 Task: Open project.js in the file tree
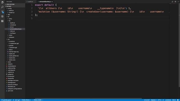click(x=12, y=13)
